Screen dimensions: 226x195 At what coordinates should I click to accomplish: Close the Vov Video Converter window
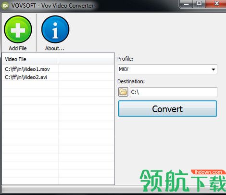point(216,3)
